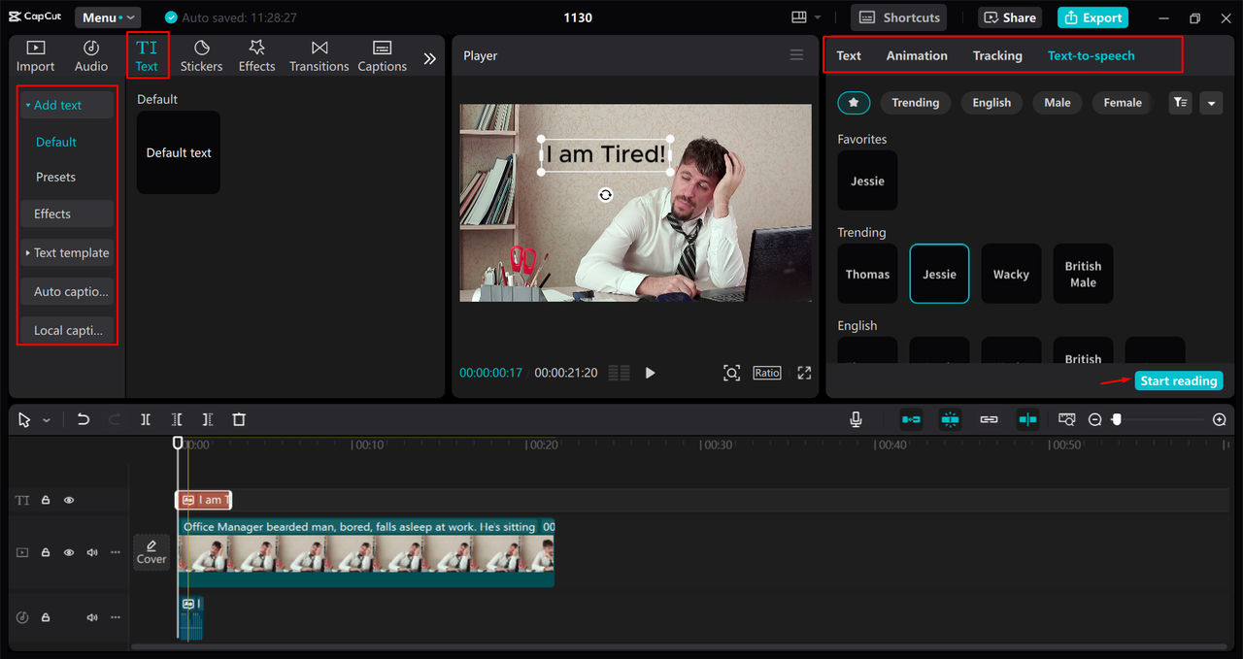Hide the text track with eye icon

(x=69, y=500)
